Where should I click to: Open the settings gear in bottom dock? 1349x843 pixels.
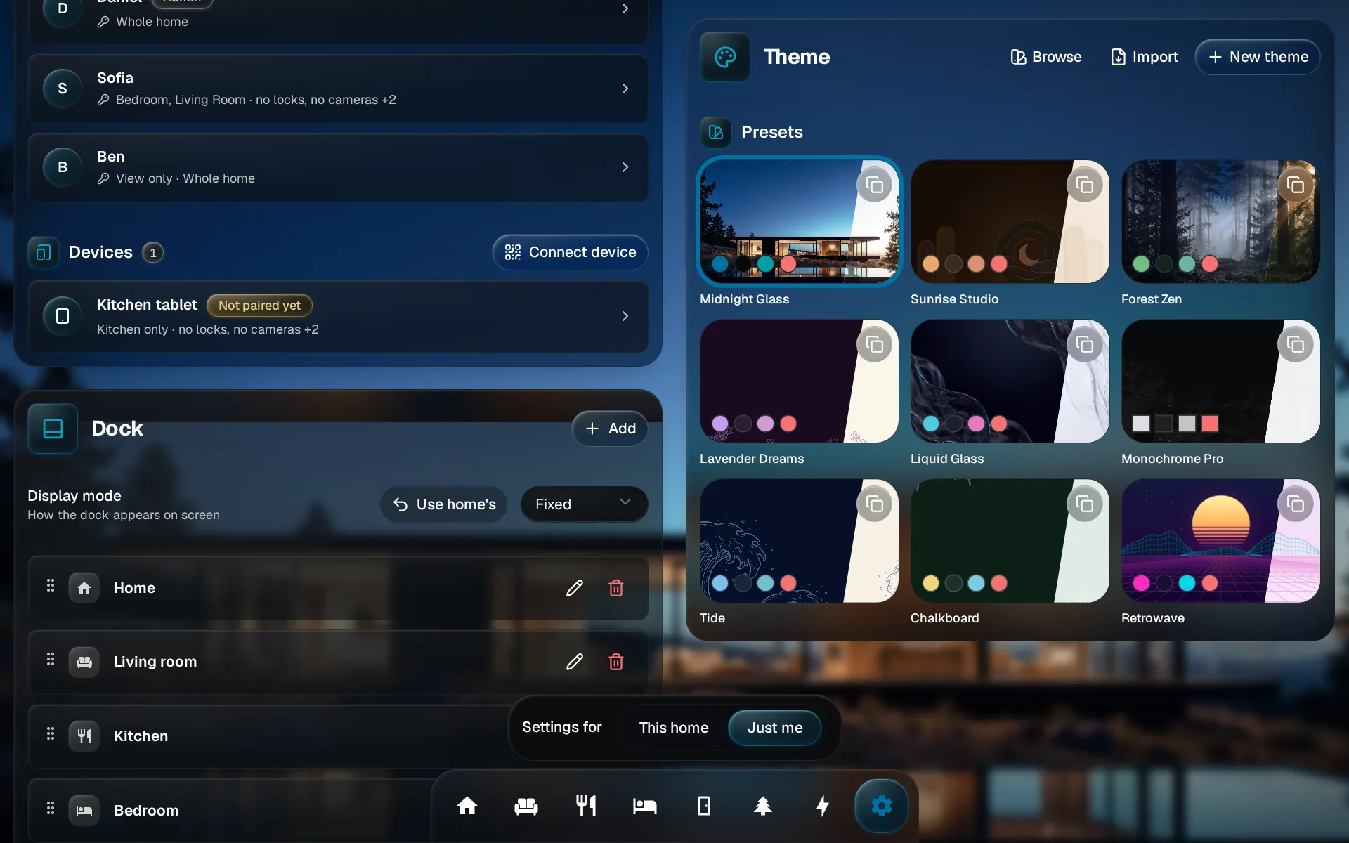[x=882, y=806]
